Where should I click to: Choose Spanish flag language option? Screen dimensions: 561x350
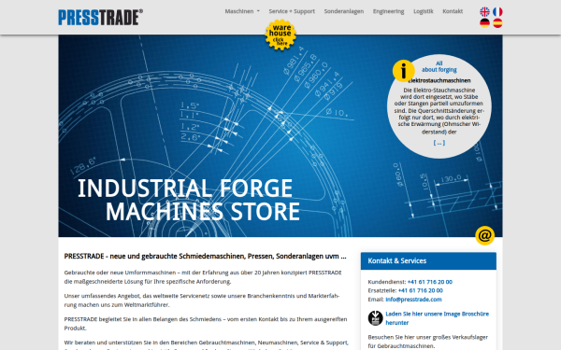coord(497,23)
